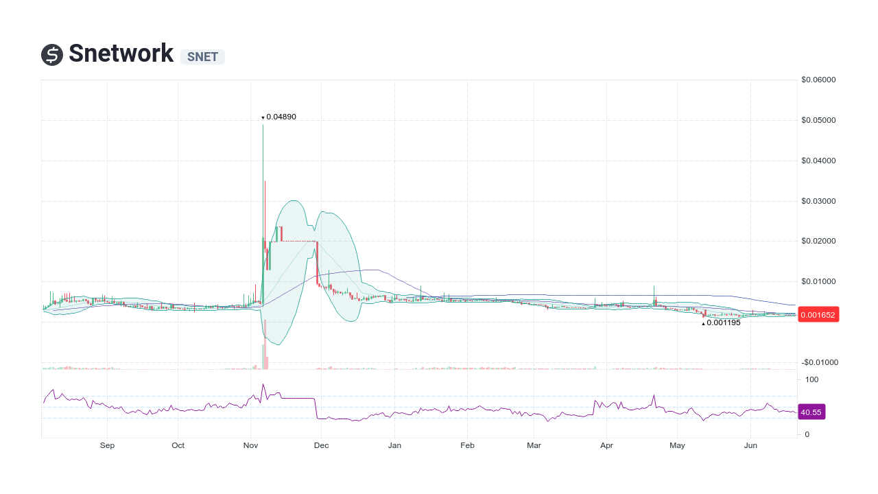Select the Sep month label
The height and width of the screenshot is (494, 878).
(x=107, y=445)
